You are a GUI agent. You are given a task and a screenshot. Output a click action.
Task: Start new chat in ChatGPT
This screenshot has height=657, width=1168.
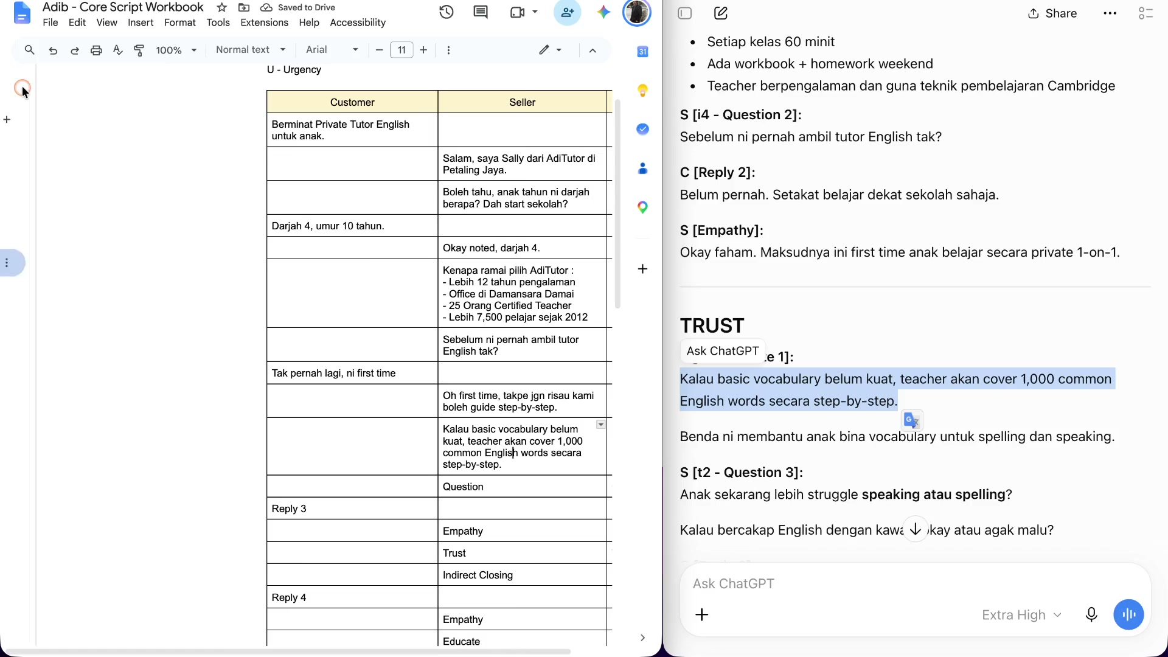(x=721, y=13)
